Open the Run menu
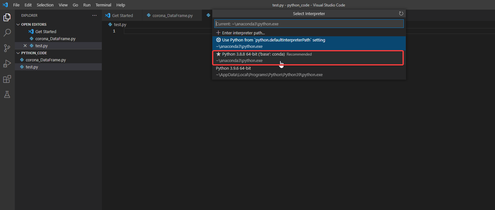Image resolution: width=495 pixels, height=210 pixels. (x=87, y=5)
